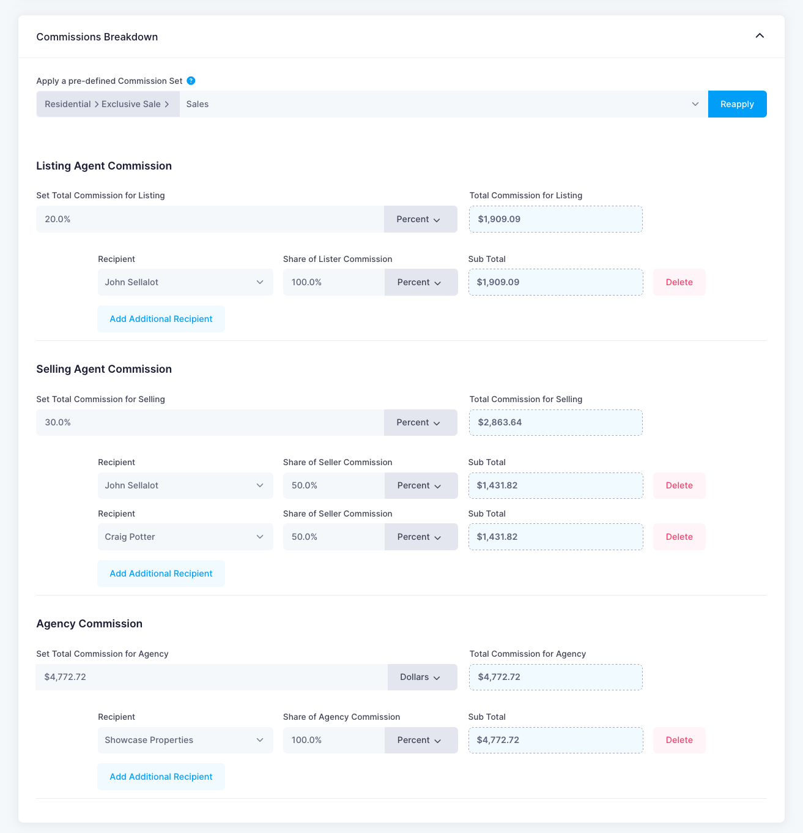The height and width of the screenshot is (833, 803).
Task: Delete the Listing recipient John Sellalot row
Action: pyautogui.click(x=679, y=282)
